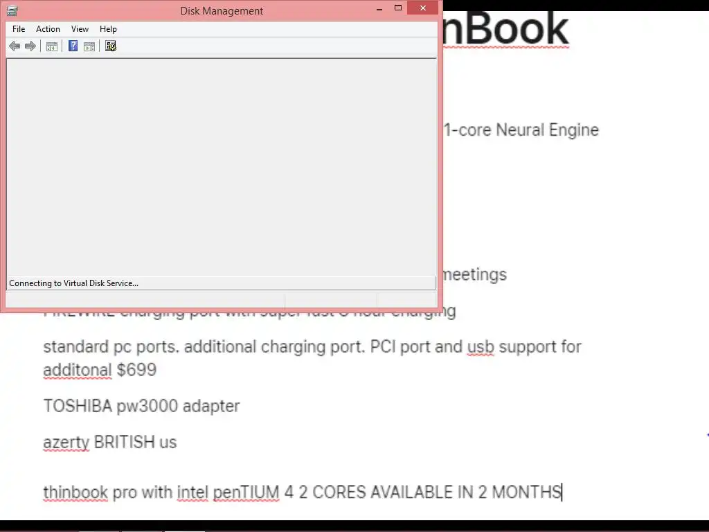Click the large 'nBook' heading in the document
This screenshot has height=532, width=709.
point(505,28)
